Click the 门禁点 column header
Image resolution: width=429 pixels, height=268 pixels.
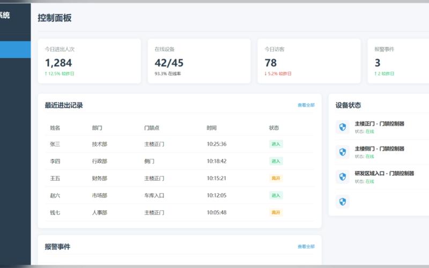152,128
